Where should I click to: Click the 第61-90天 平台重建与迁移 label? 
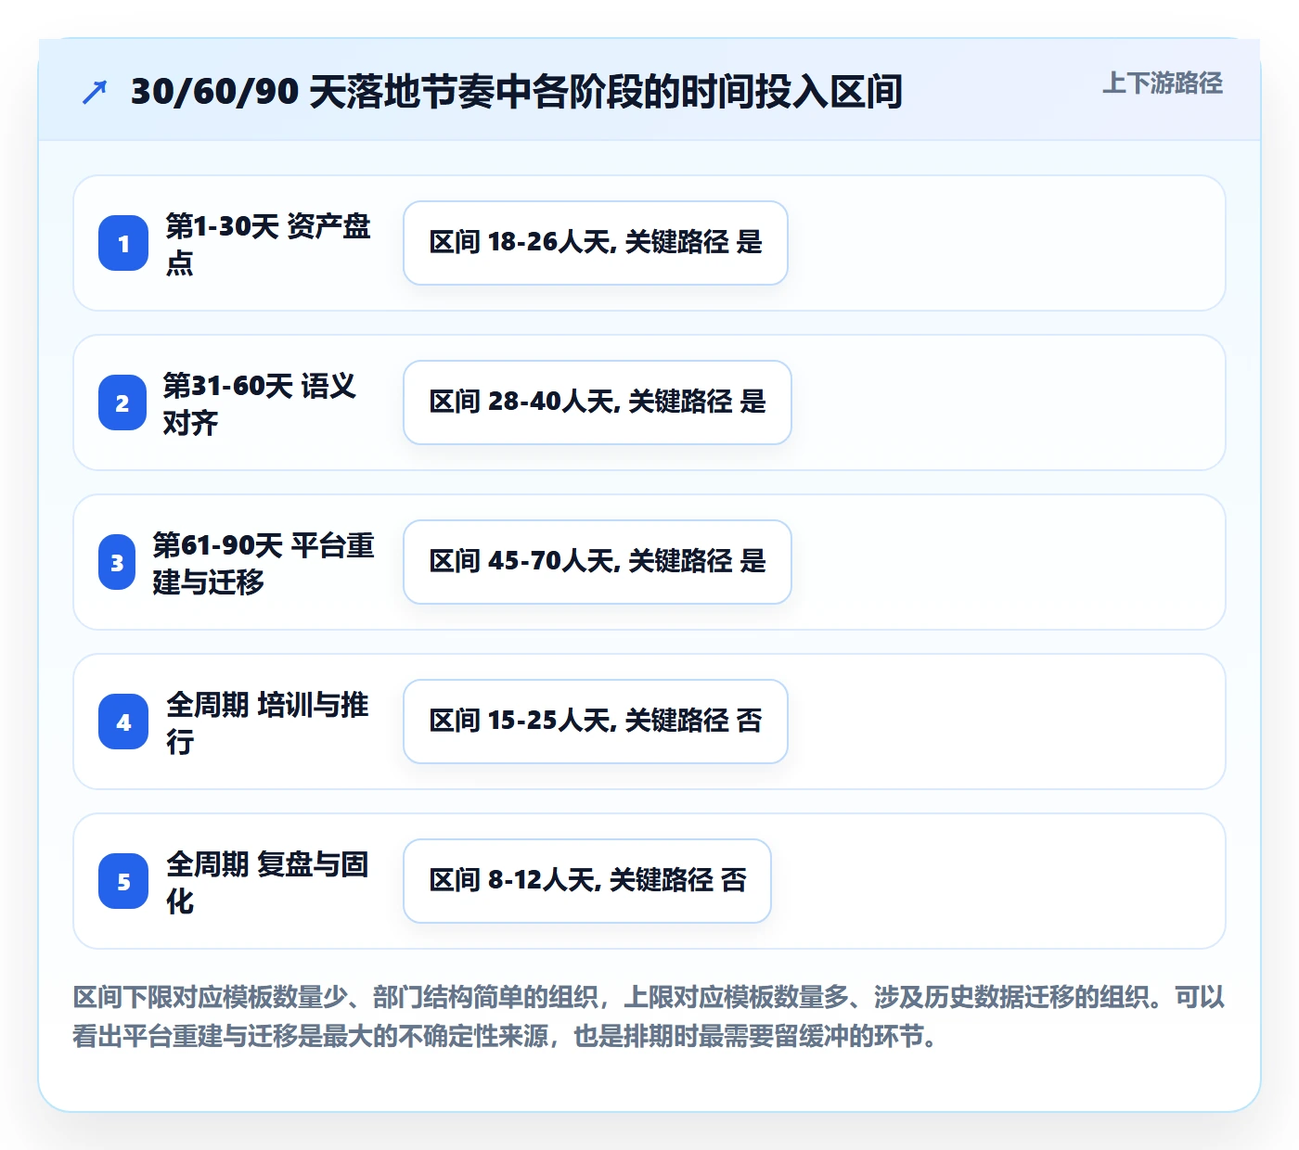[264, 562]
